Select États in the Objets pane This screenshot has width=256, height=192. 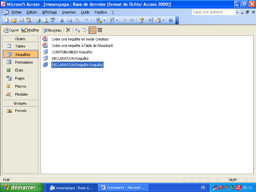tap(20, 70)
